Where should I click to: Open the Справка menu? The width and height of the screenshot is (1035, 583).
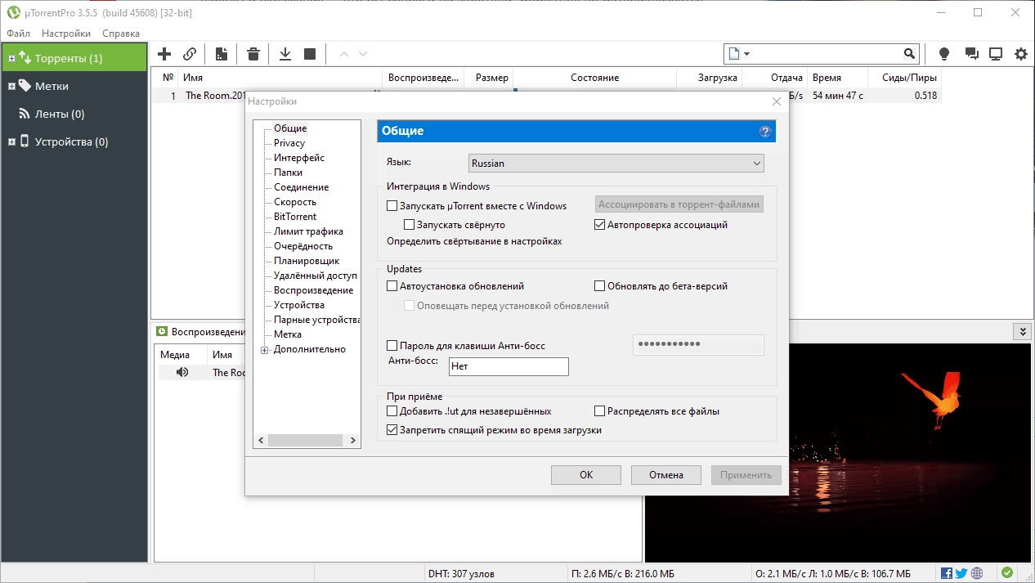121,34
